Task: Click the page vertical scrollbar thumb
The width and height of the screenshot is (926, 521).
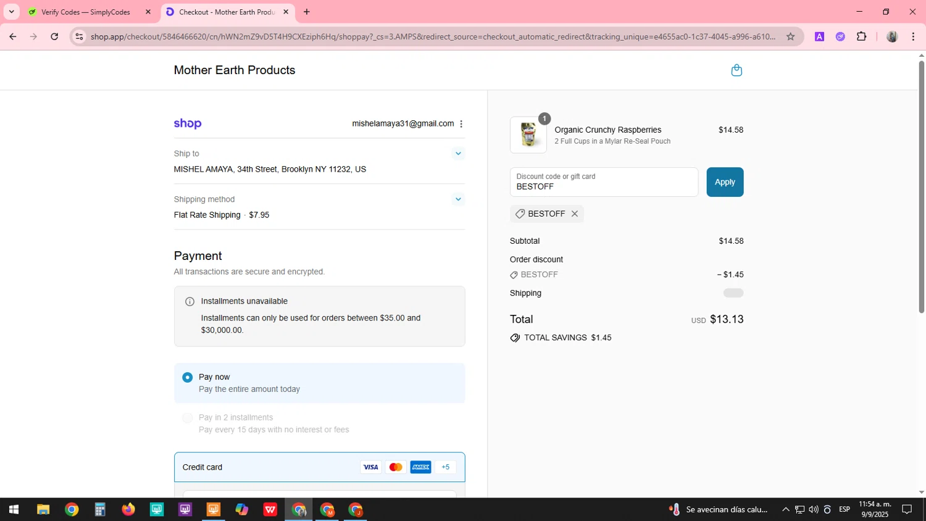Action: [x=921, y=186]
